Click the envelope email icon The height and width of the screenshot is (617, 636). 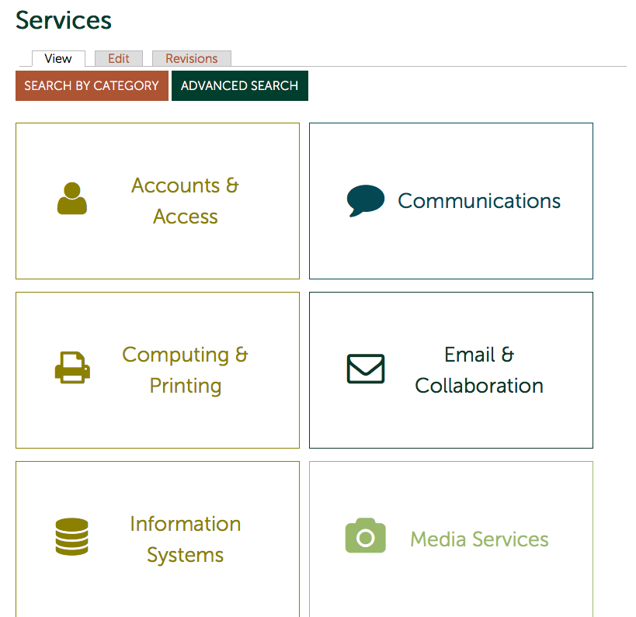tap(365, 369)
